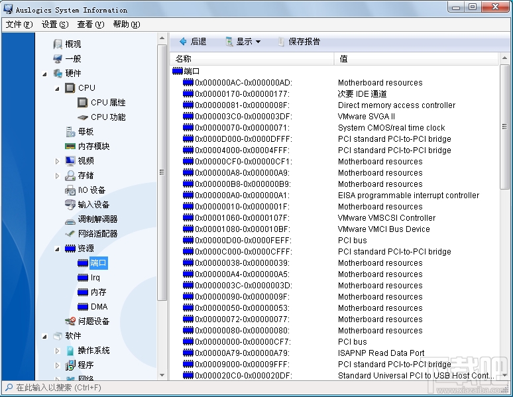Click value Direct memory access controller
Viewport: 513px width, 397px height.
click(x=396, y=105)
